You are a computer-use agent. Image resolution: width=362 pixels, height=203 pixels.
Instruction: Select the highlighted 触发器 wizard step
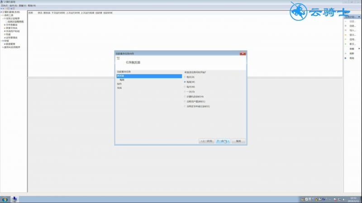149,76
